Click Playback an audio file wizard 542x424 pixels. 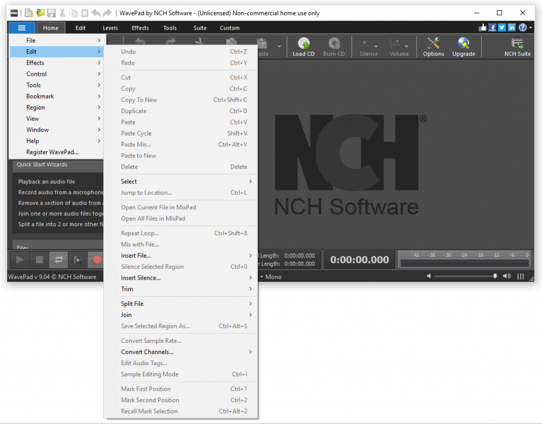pyautogui.click(x=47, y=181)
